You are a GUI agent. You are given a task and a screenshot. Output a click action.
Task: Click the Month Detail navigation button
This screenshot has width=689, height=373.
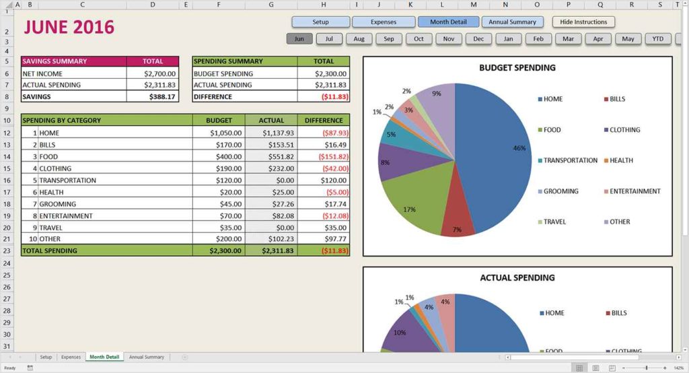point(448,22)
